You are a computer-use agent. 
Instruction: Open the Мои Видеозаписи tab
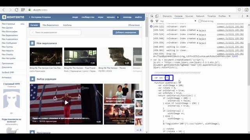(x=50, y=25)
